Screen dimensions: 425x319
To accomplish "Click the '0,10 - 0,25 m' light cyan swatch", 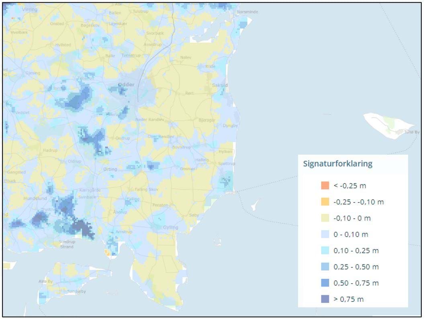I will click(325, 251).
